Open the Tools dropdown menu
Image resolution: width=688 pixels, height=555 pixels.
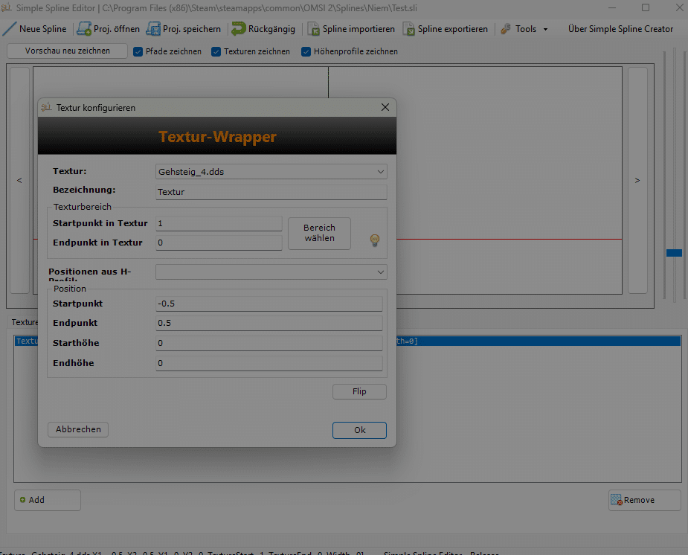(x=525, y=29)
